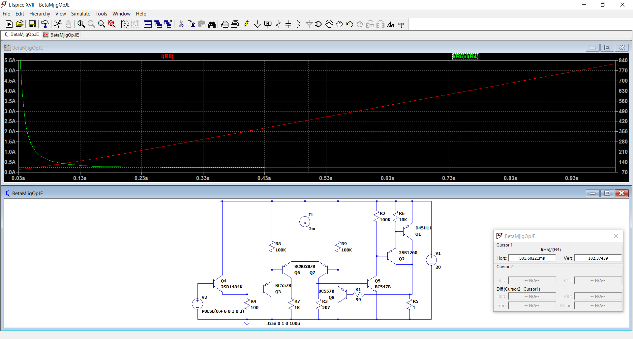This screenshot has height=339, width=633.
Task: Click the PULSE(0.4 6 0 1 0 2) source value
Action: click(223, 311)
